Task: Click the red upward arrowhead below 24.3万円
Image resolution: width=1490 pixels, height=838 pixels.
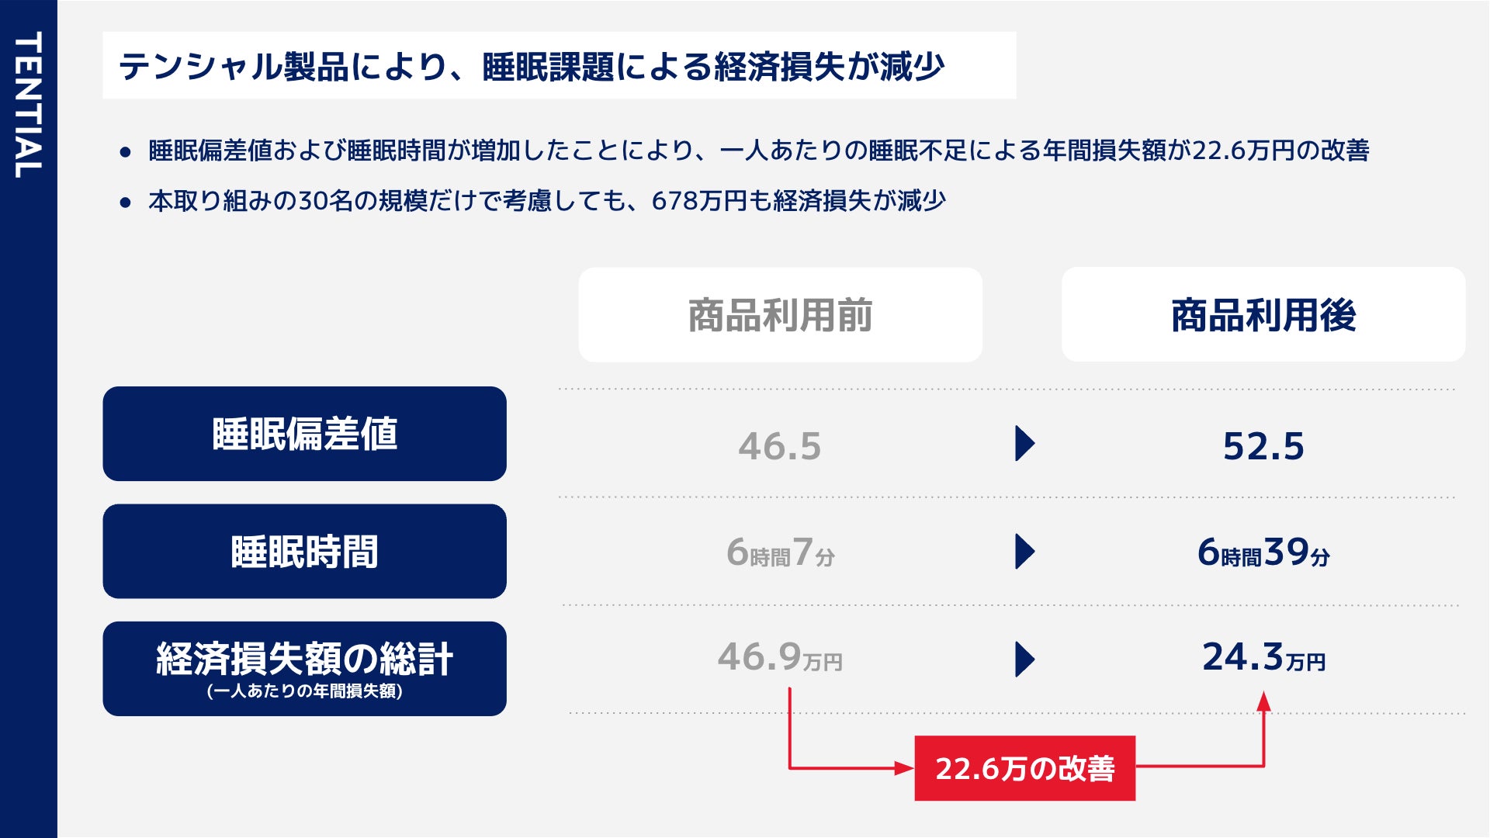Action: coord(1263,702)
